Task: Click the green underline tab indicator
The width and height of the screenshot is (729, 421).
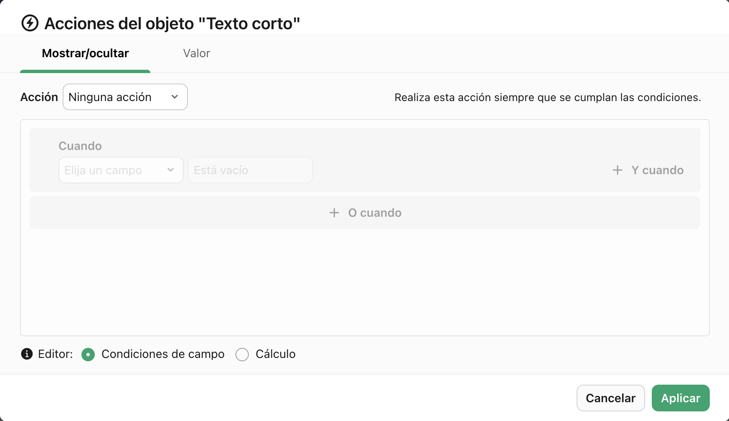Action: click(x=85, y=72)
